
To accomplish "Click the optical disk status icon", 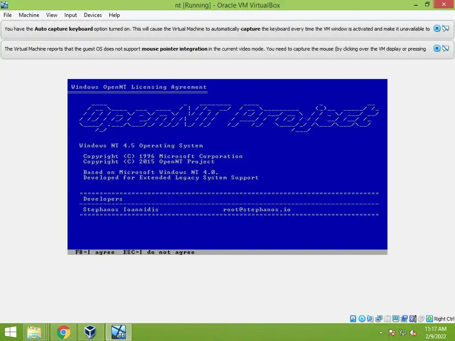I will click(x=362, y=319).
